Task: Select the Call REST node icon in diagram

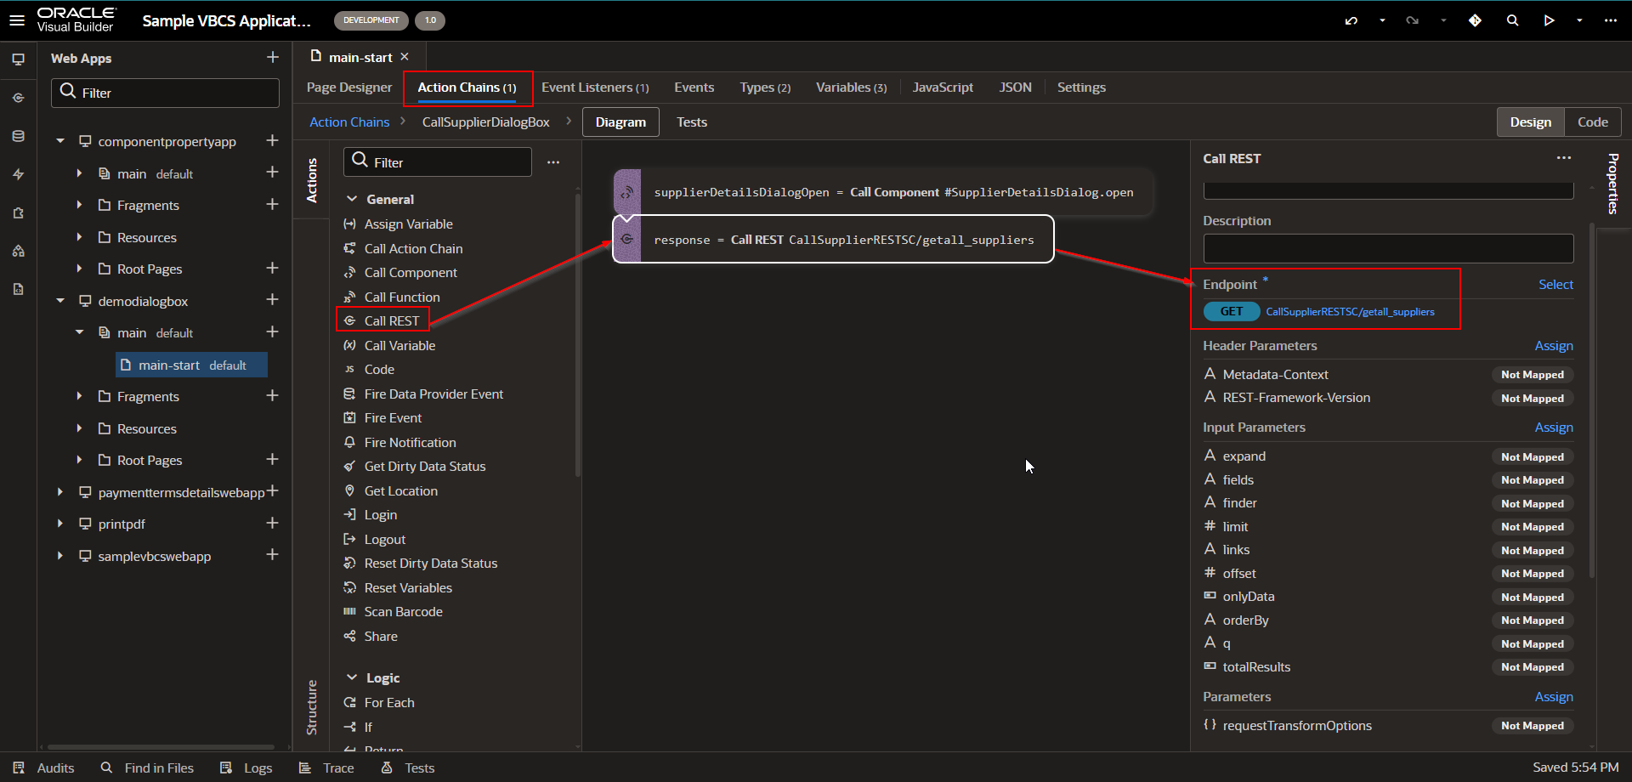Action: pos(627,240)
